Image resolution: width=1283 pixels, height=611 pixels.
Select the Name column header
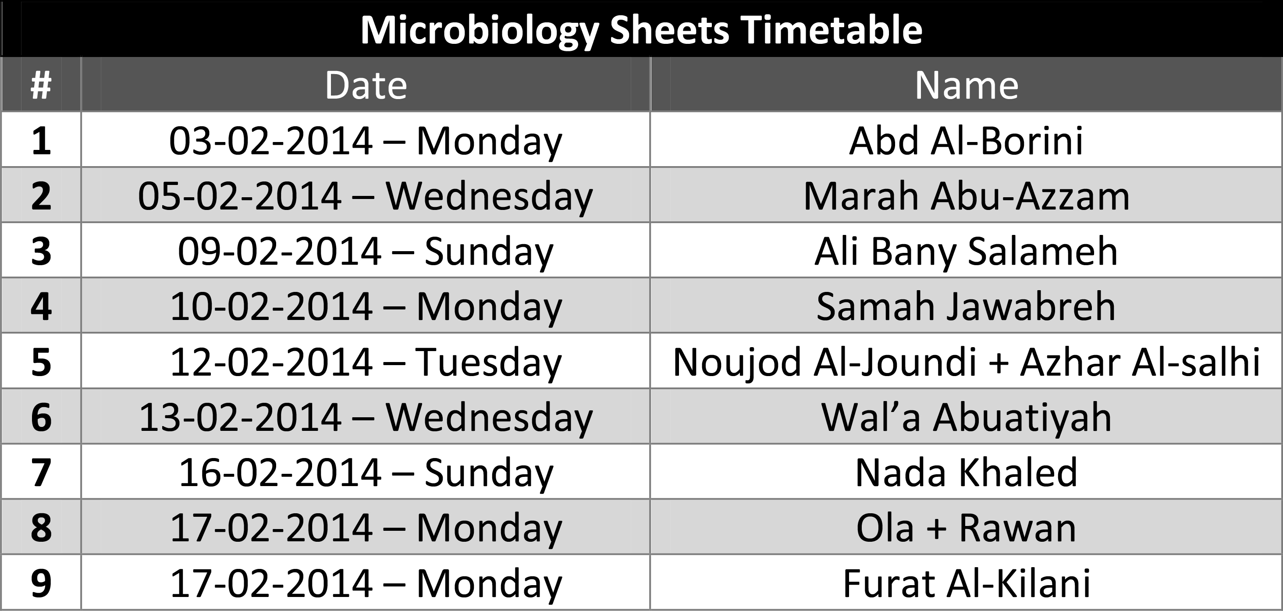[x=966, y=85]
